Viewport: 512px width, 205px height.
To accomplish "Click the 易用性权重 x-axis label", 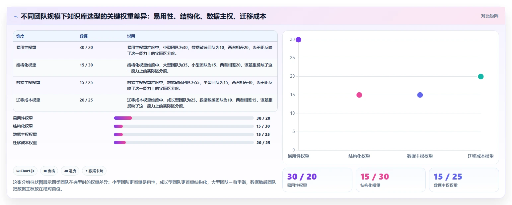I will click(298, 156).
